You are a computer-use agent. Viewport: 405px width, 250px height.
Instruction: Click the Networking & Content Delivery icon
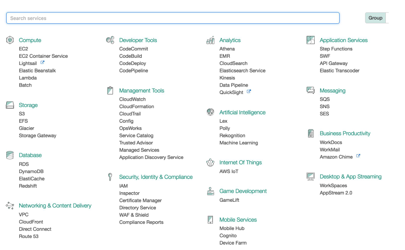pyautogui.click(x=10, y=205)
